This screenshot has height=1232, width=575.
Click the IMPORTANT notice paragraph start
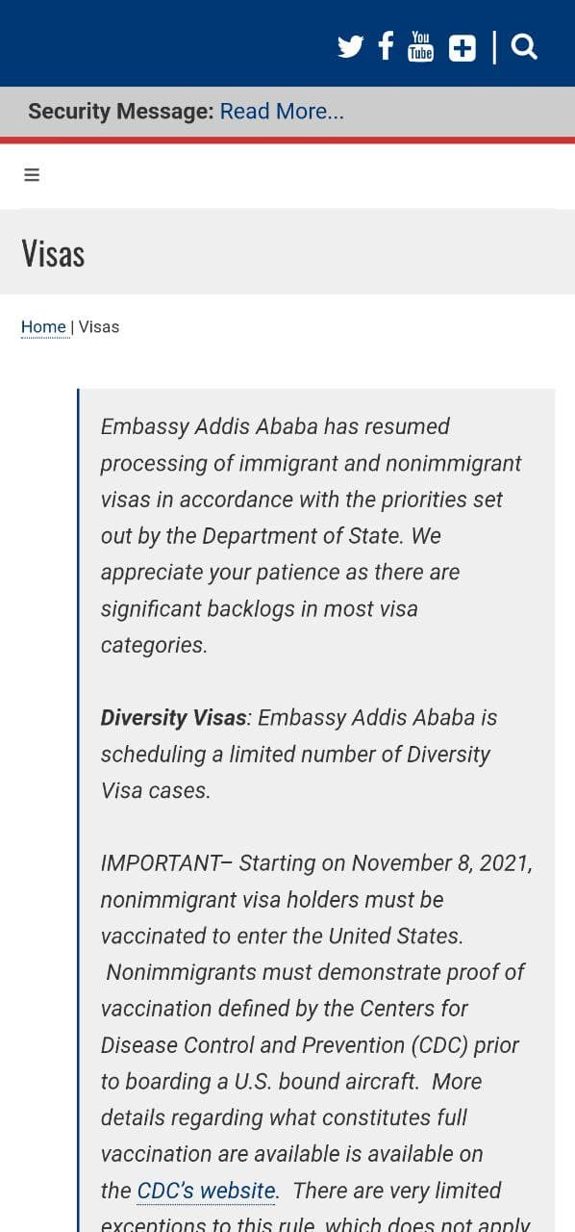(161, 863)
